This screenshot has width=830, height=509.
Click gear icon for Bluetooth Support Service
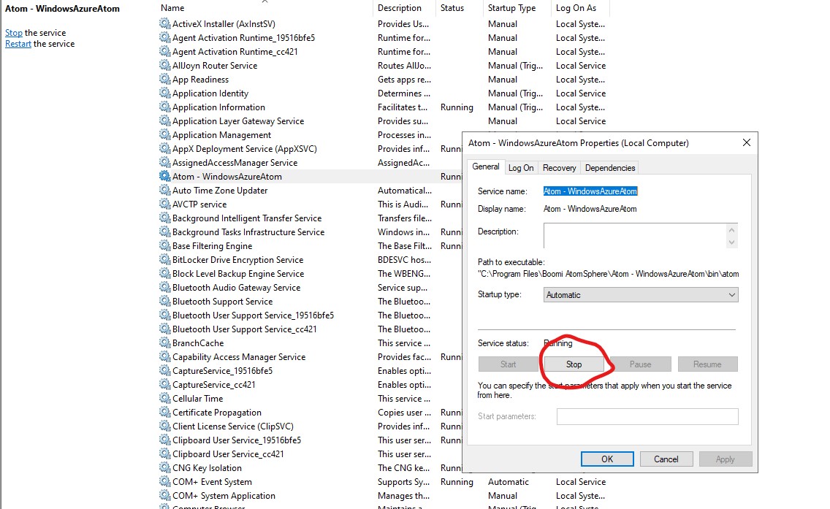pos(164,301)
